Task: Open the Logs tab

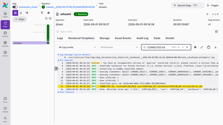Action: pos(60,38)
